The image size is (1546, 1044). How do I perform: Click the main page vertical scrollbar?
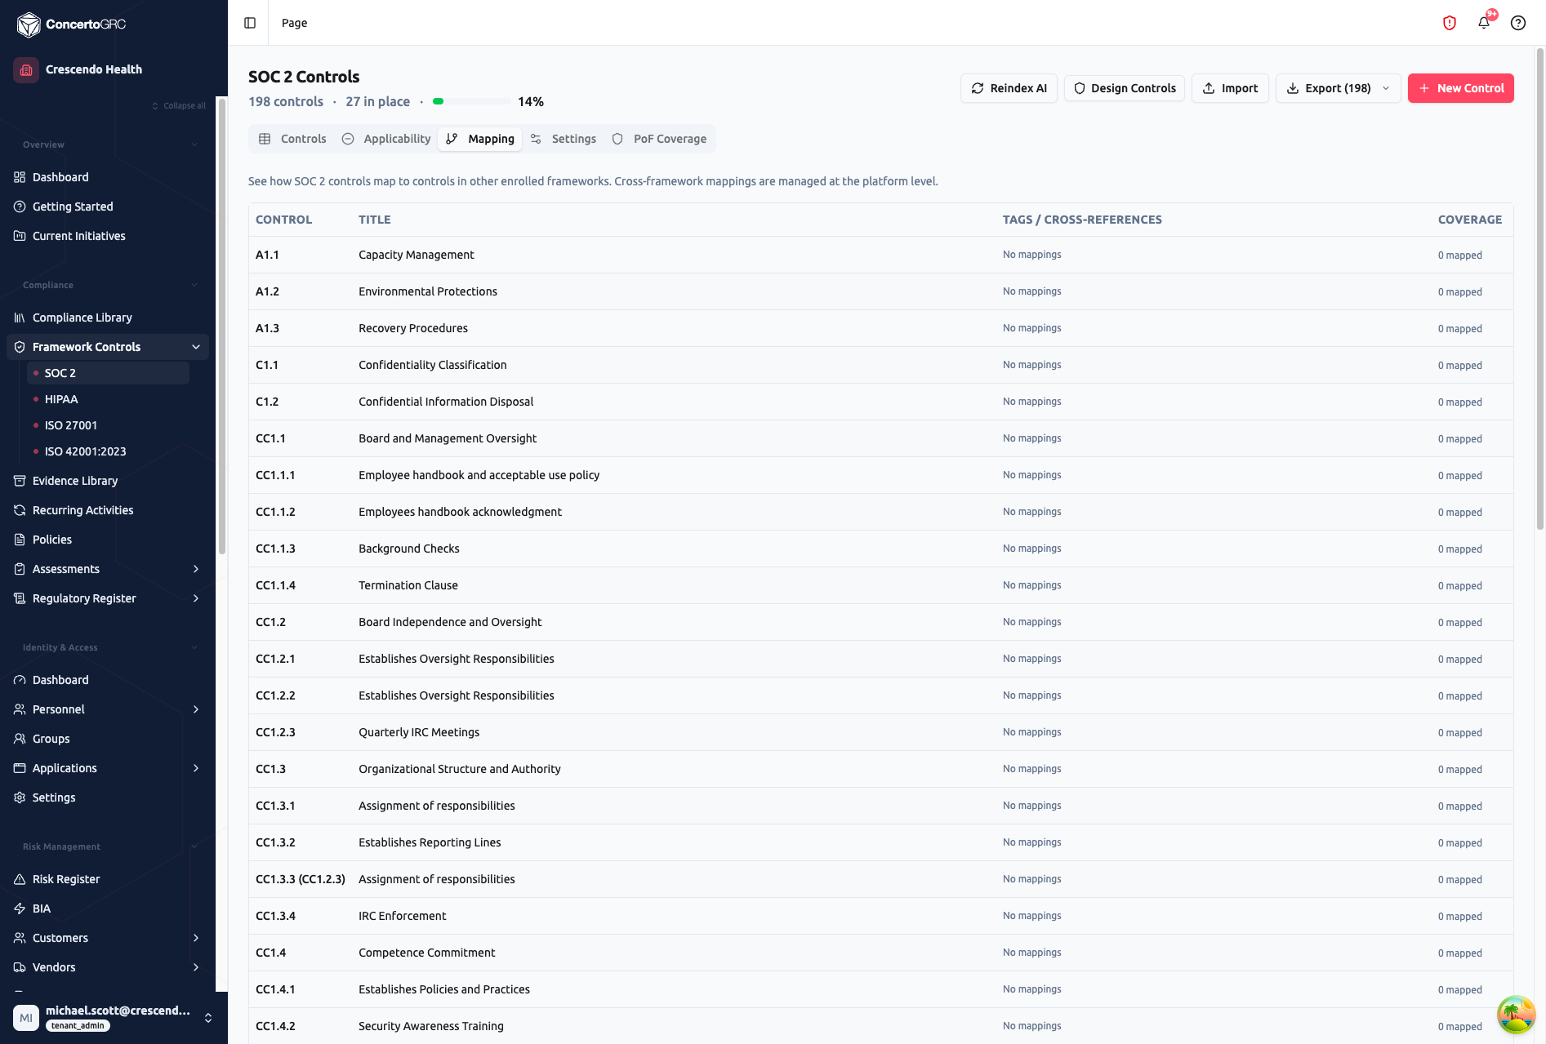(1540, 288)
